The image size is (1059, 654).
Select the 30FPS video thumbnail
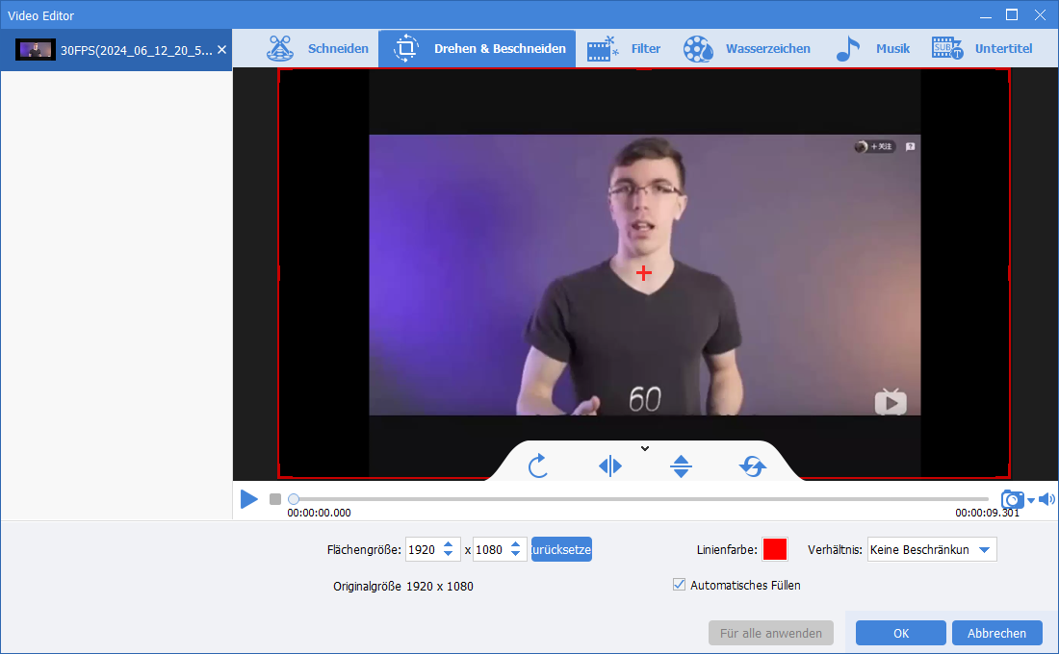click(x=35, y=50)
